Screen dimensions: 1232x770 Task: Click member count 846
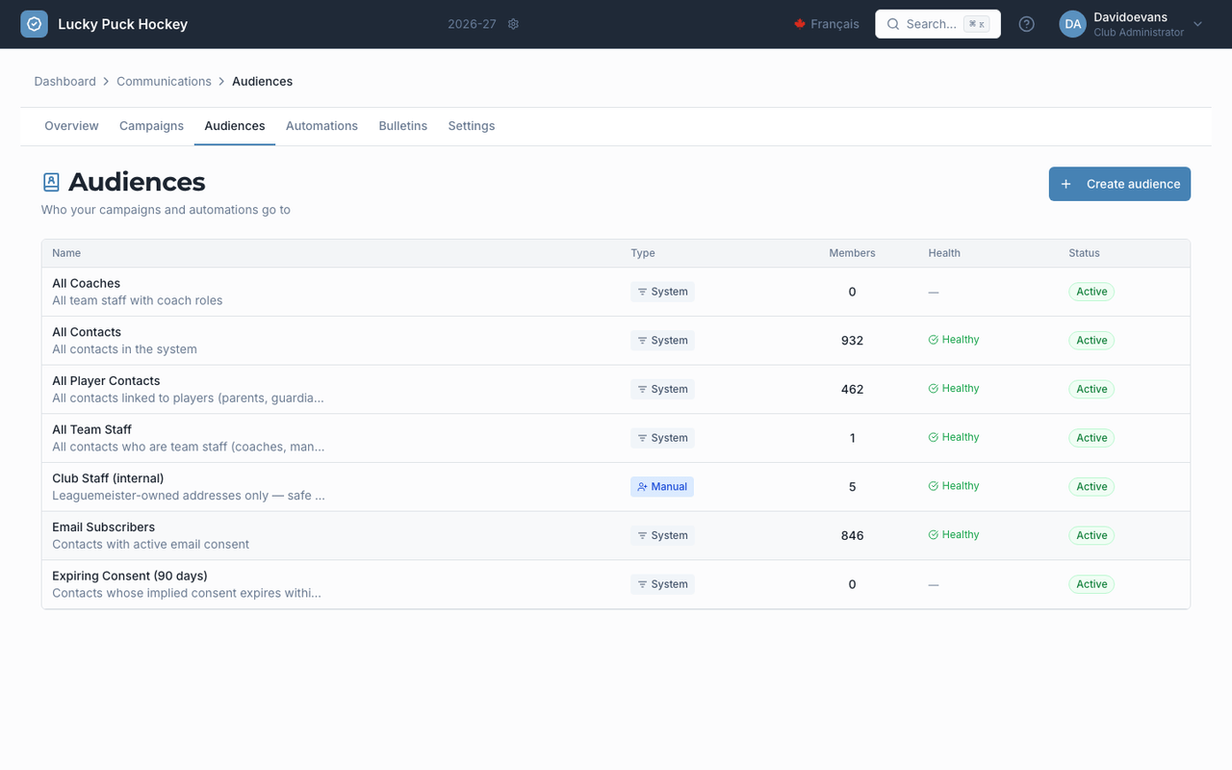click(852, 535)
